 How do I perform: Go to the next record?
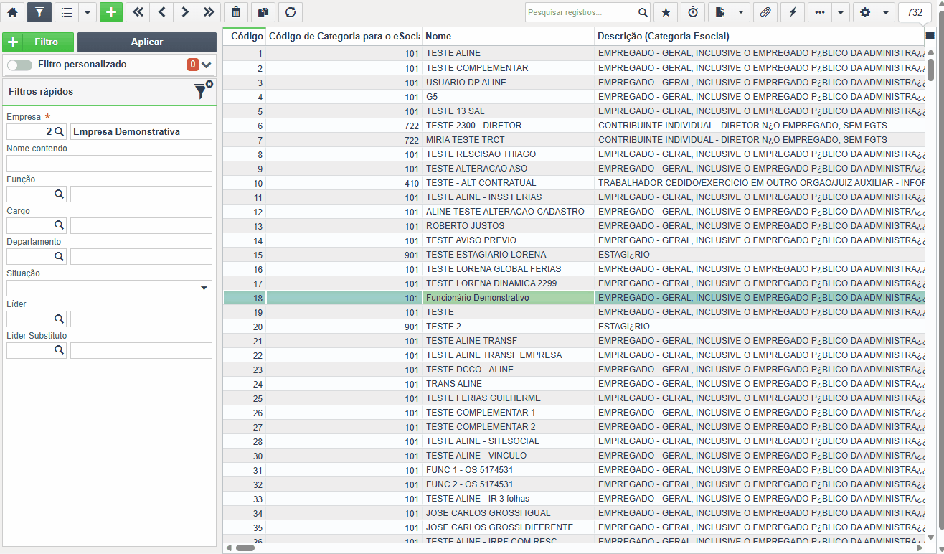pos(185,12)
